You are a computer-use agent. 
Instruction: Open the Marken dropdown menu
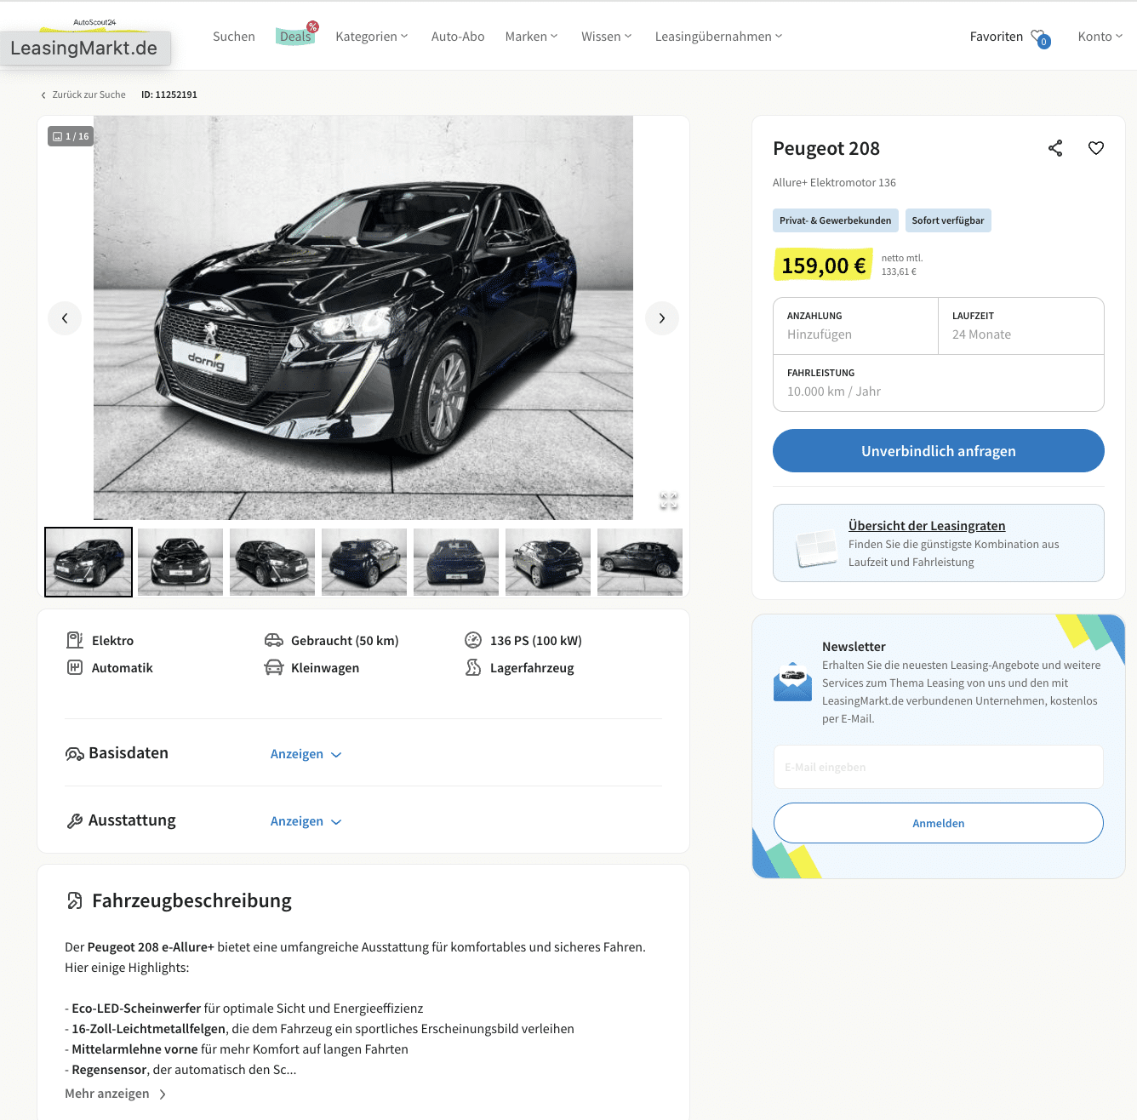[532, 37]
